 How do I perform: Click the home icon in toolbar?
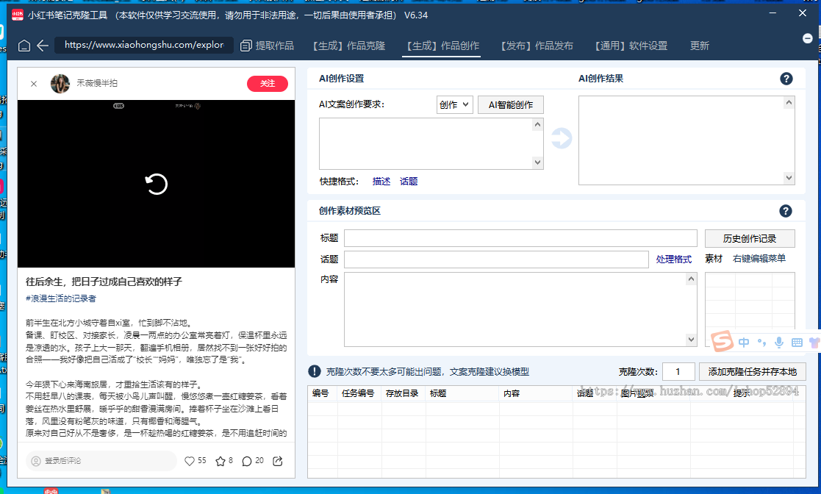click(24, 46)
